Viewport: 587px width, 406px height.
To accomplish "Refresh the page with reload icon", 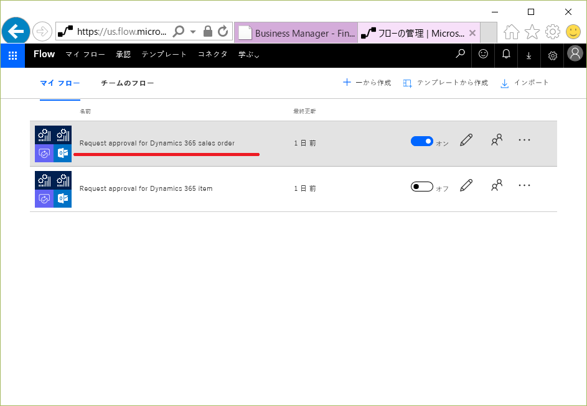I will pyautogui.click(x=223, y=32).
